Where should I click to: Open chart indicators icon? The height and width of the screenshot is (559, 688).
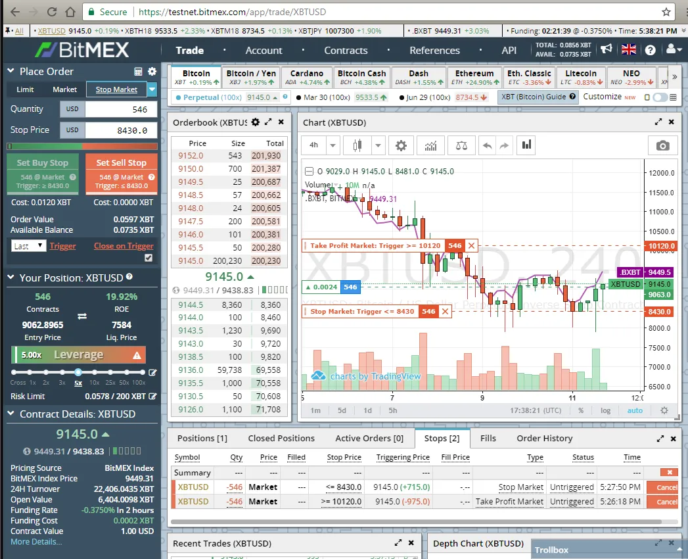(430, 145)
